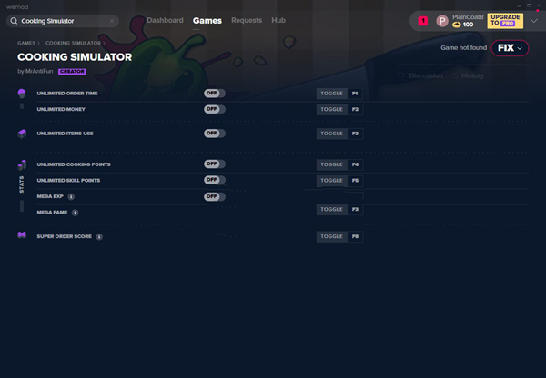This screenshot has height=378, width=546.
Task: Click TOGGLE button for Unlimited Items Use
Action: coord(331,134)
